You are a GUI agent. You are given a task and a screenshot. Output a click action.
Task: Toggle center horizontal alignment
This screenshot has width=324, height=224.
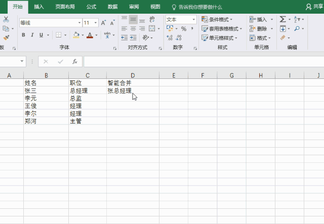pos(133,29)
